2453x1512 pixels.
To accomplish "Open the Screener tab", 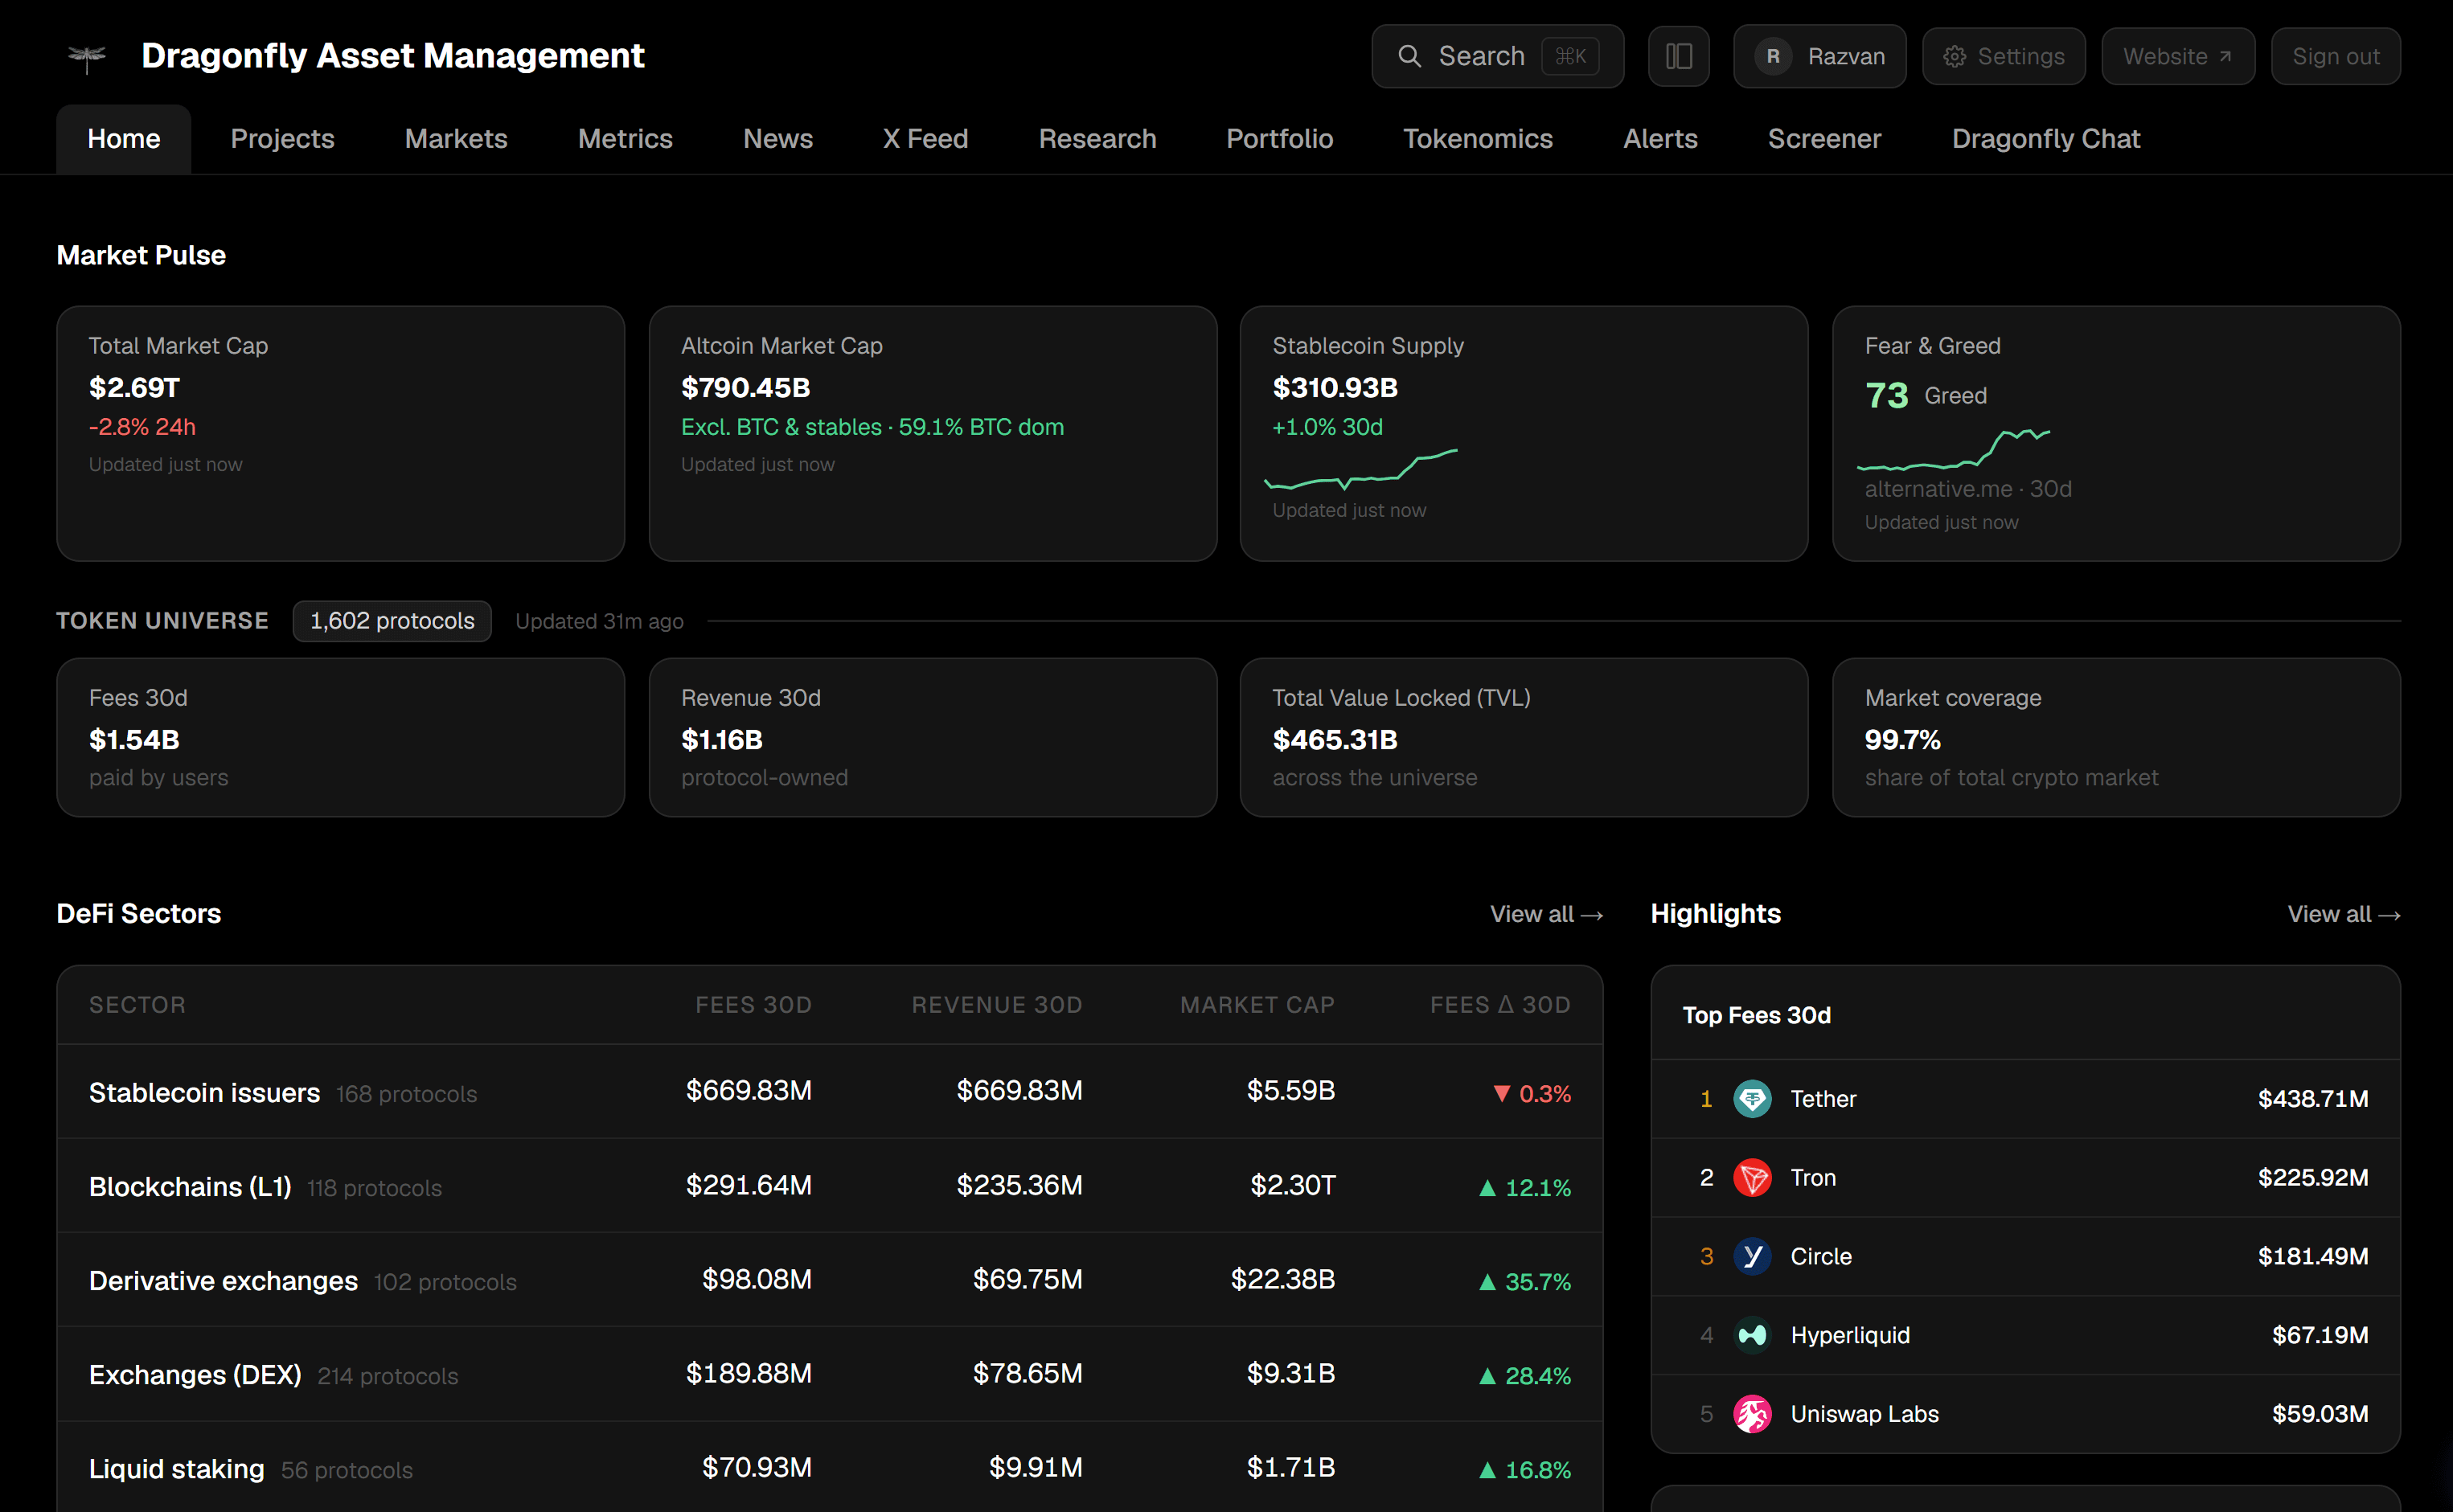I will tap(1824, 139).
